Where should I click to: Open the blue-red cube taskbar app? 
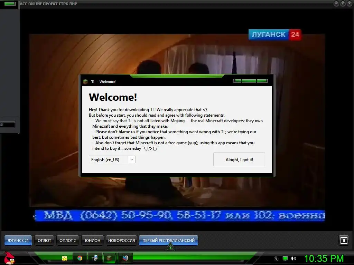point(125,258)
